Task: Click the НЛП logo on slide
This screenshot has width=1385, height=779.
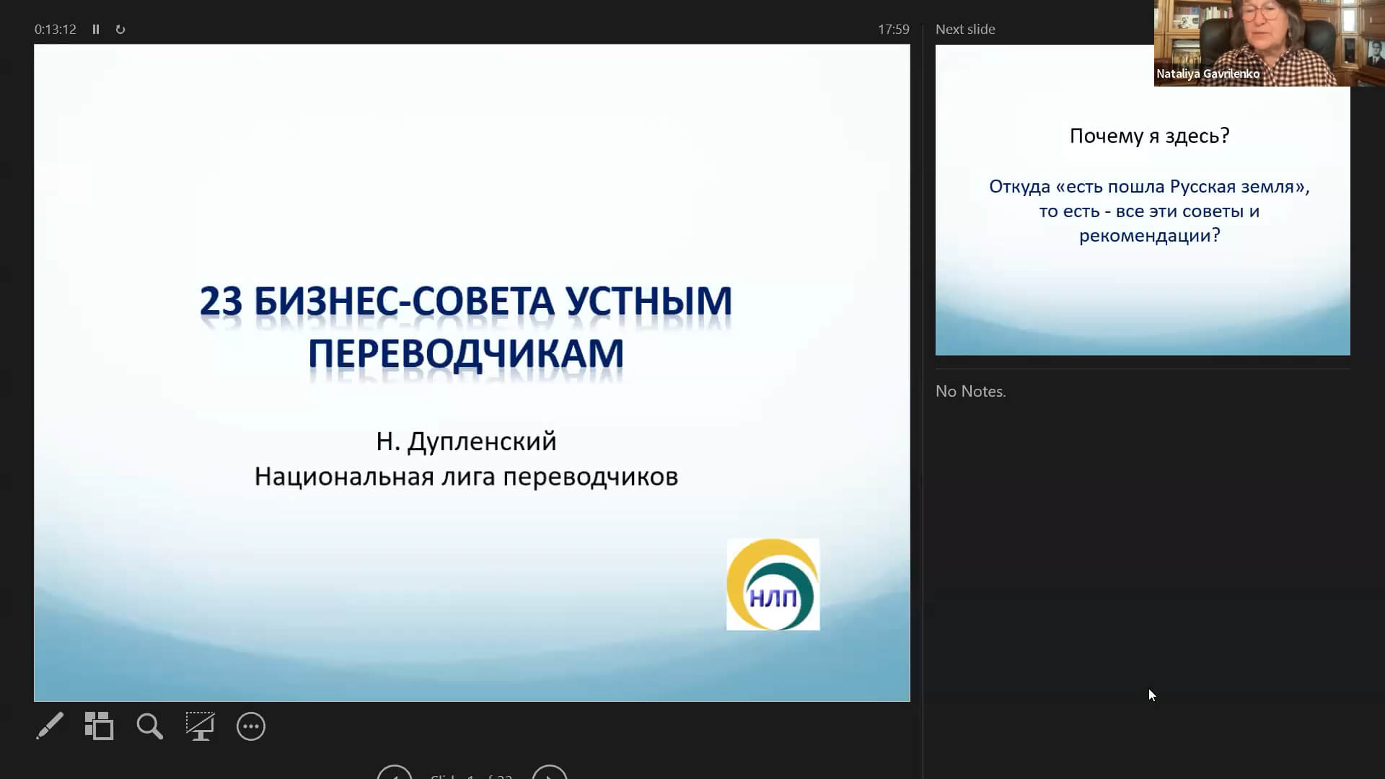Action: pyautogui.click(x=773, y=584)
